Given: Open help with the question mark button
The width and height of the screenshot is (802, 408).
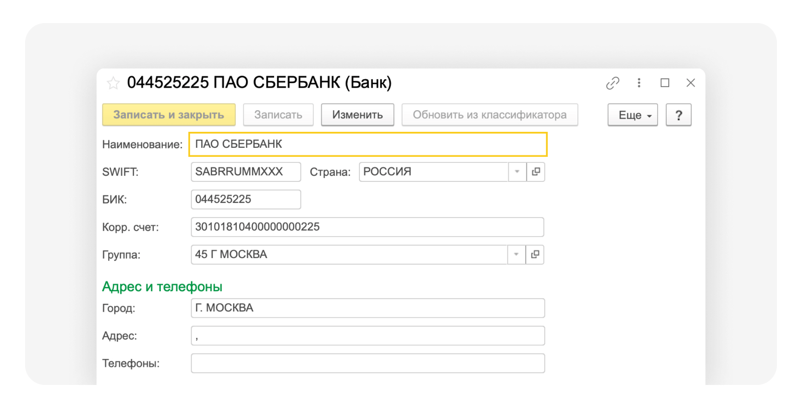Looking at the screenshot, I should pyautogui.click(x=679, y=115).
